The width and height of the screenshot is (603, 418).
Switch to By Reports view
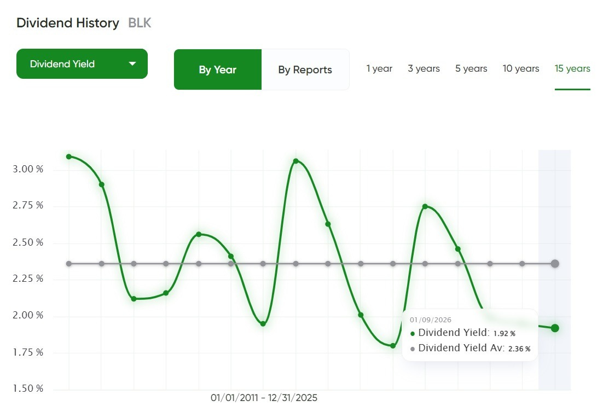click(x=305, y=69)
